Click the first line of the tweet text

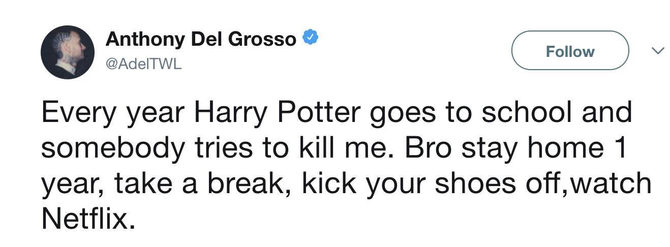(x=336, y=113)
